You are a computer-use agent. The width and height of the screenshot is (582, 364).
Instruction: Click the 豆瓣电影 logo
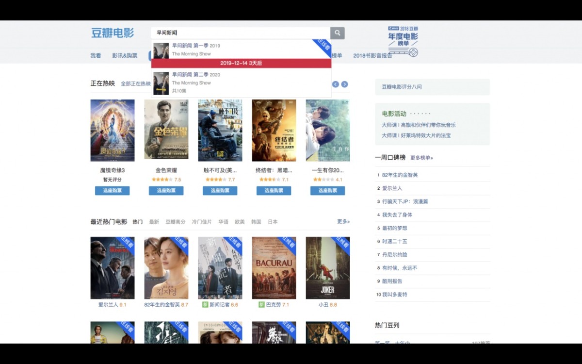[x=113, y=33]
